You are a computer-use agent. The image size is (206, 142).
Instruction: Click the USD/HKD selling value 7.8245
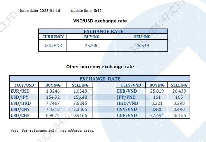coord(80,103)
